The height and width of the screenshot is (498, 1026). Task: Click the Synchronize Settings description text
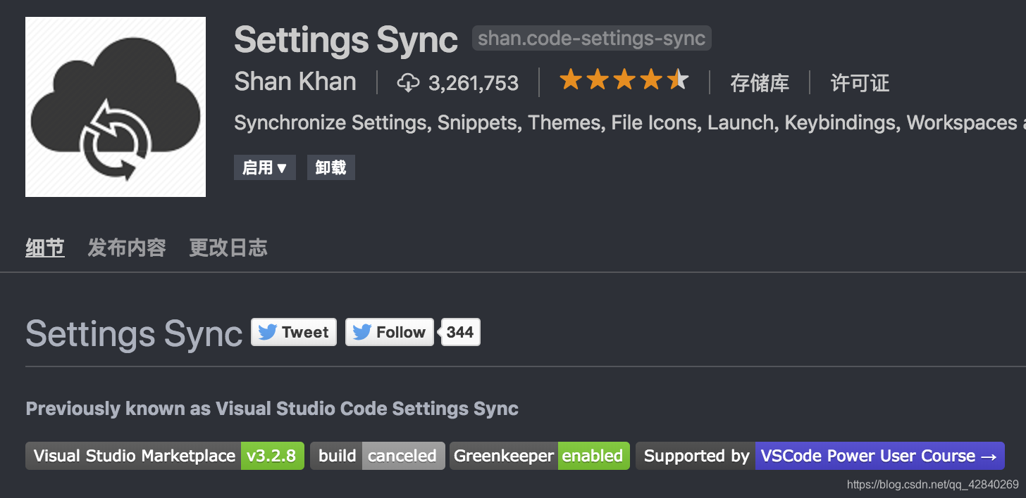(x=630, y=123)
